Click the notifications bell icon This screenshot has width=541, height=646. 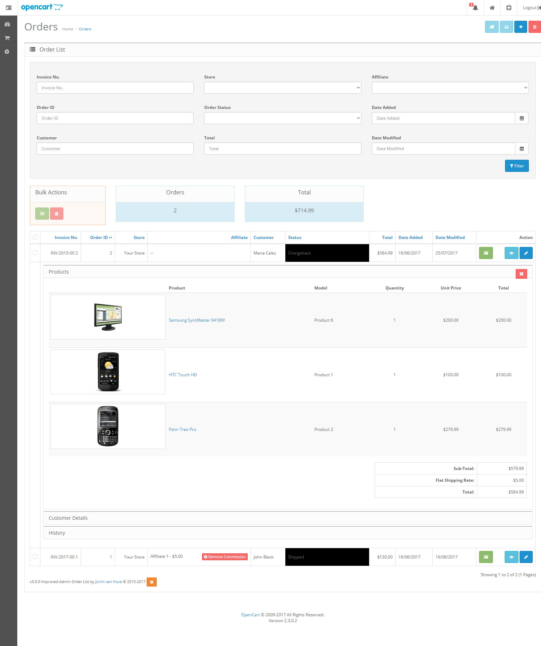[x=475, y=8]
